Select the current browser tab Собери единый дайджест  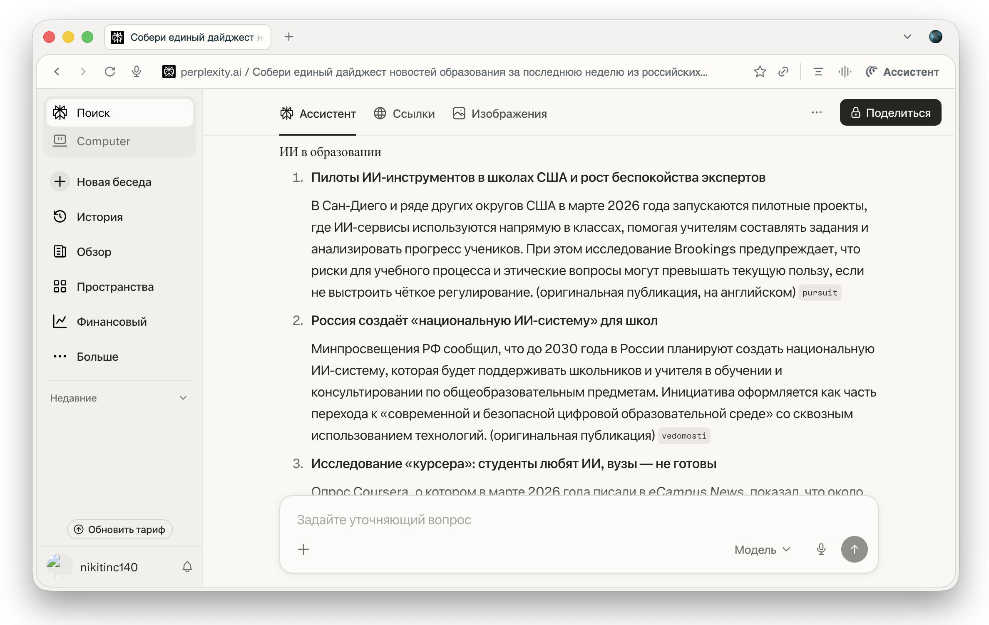[x=188, y=37]
